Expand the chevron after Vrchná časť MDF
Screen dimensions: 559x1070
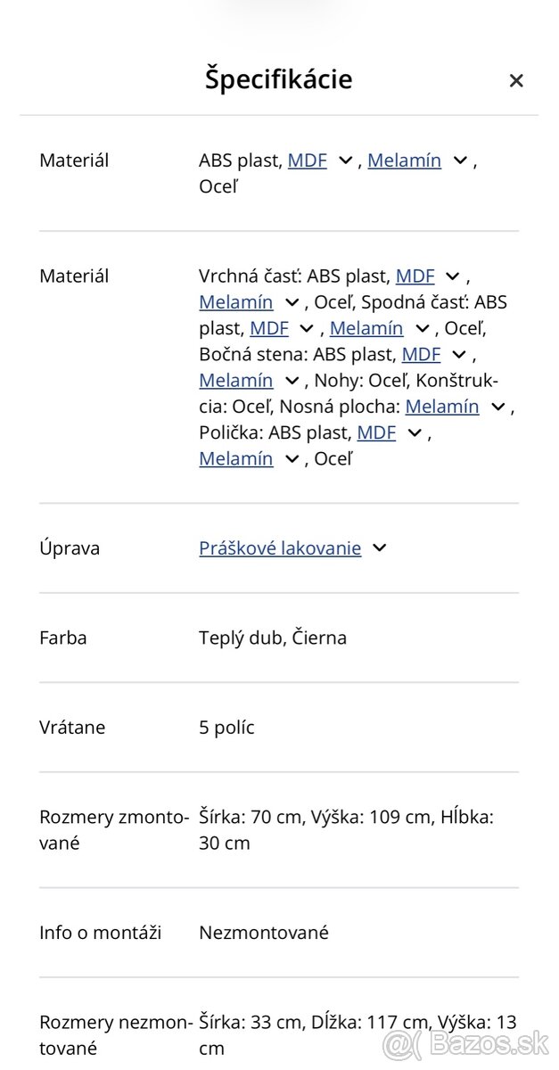pos(451,276)
